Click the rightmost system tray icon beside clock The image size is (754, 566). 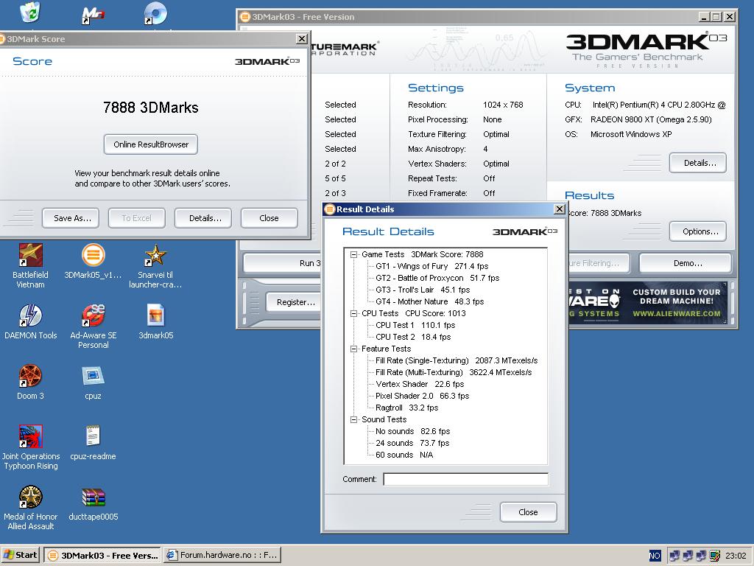tap(714, 556)
